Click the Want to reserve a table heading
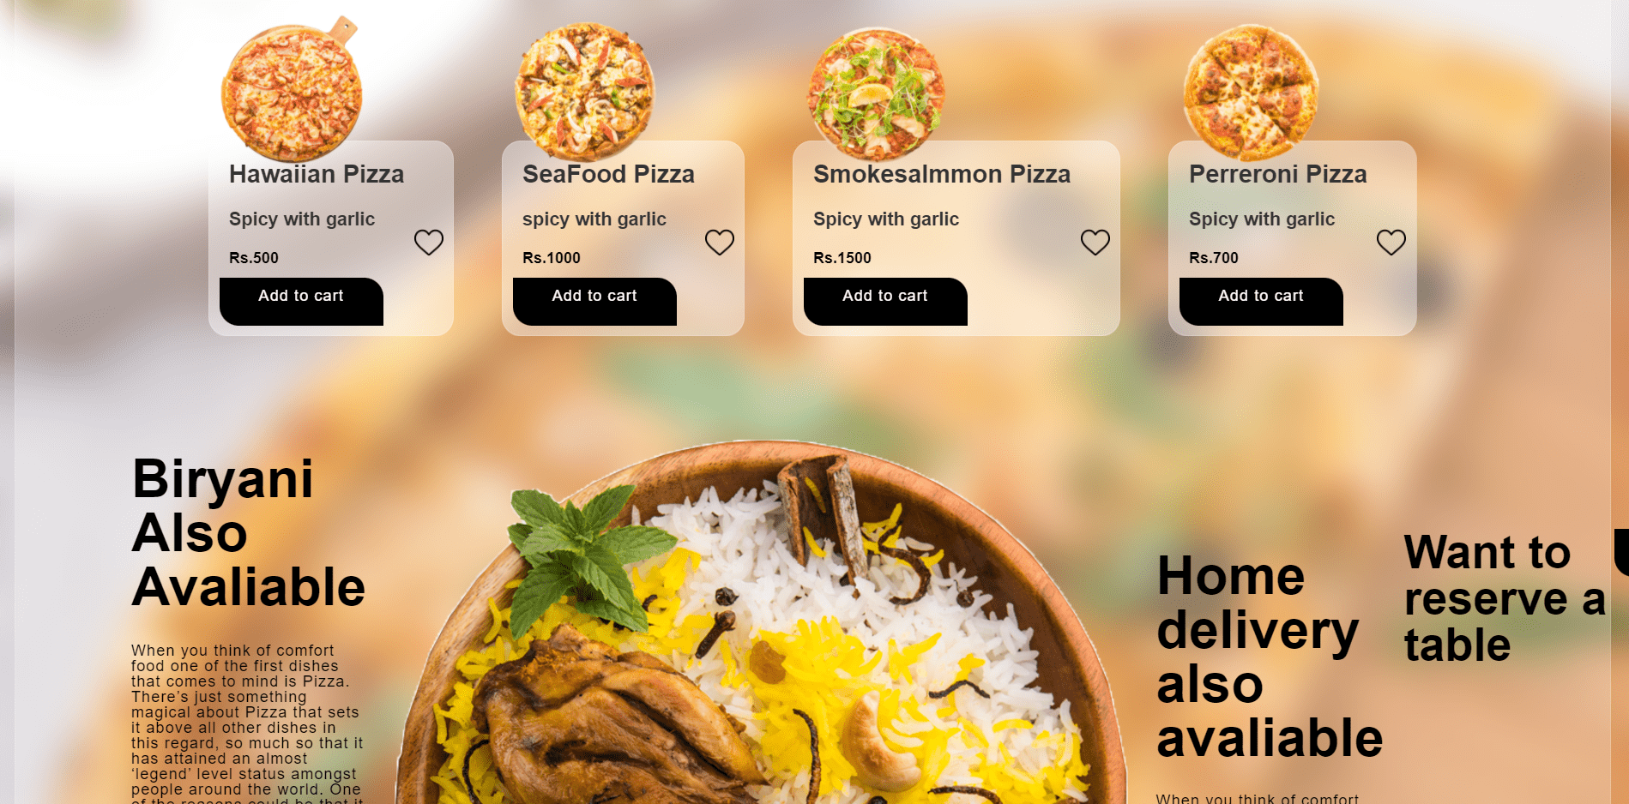The image size is (1629, 804). 1505,598
